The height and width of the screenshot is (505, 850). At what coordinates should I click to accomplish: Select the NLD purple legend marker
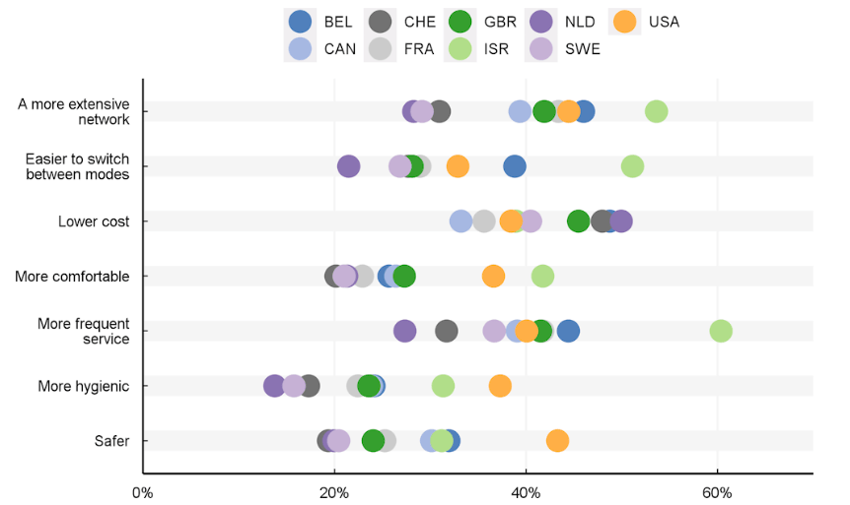[x=539, y=22]
